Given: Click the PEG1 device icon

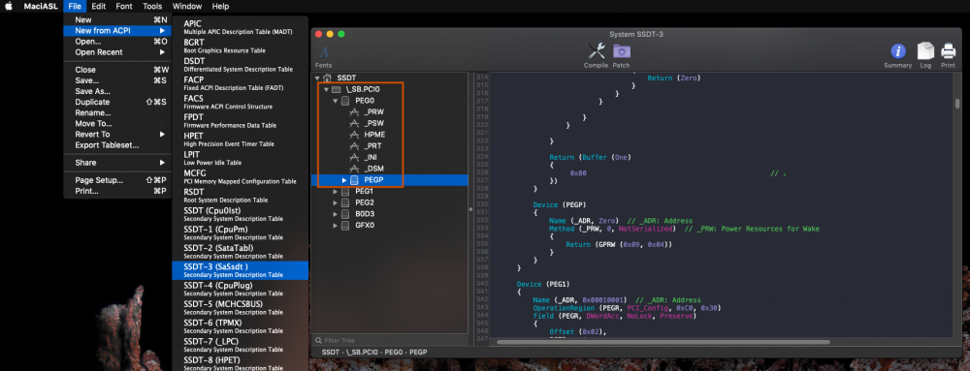Looking at the screenshot, I should click(x=345, y=192).
